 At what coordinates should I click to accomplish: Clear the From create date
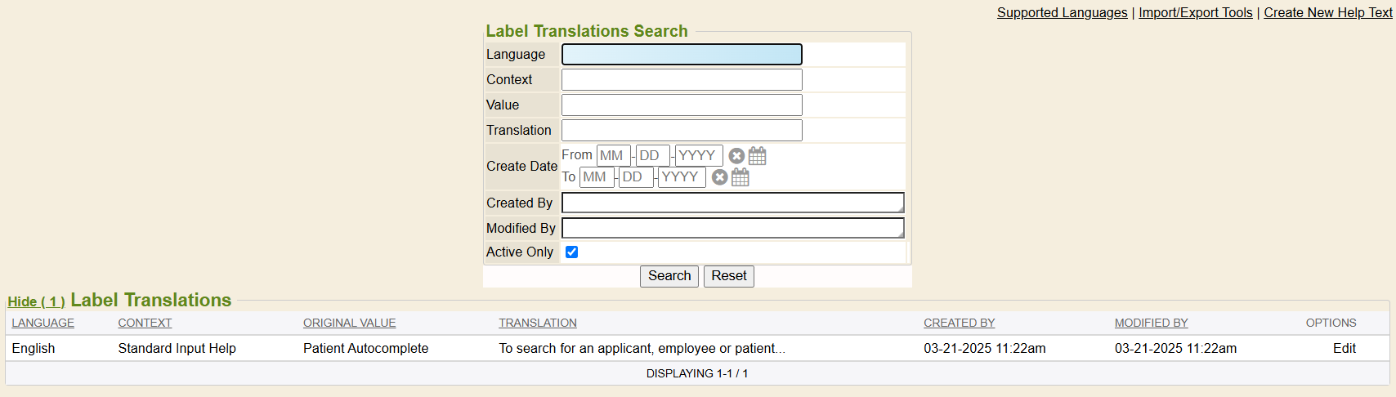pos(736,156)
